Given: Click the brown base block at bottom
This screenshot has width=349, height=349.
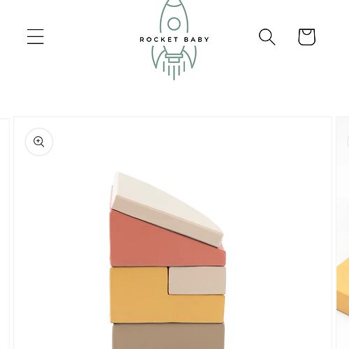Looking at the screenshot, I should (168, 336).
